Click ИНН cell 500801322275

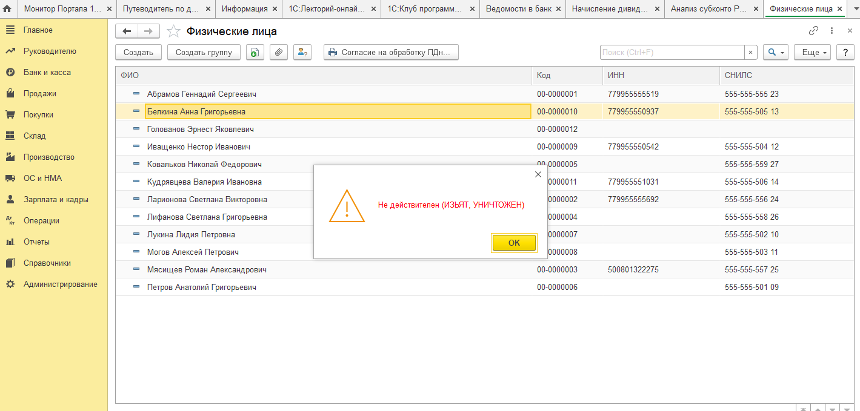pyautogui.click(x=661, y=269)
